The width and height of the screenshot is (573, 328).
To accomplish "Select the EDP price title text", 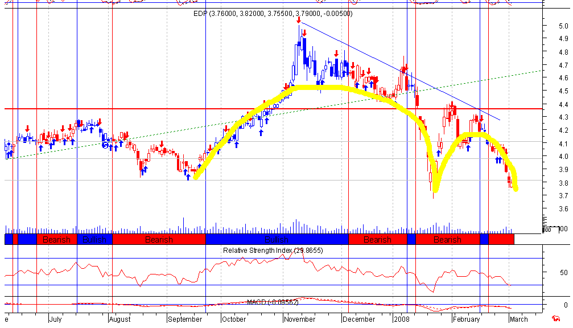I will point(273,14).
